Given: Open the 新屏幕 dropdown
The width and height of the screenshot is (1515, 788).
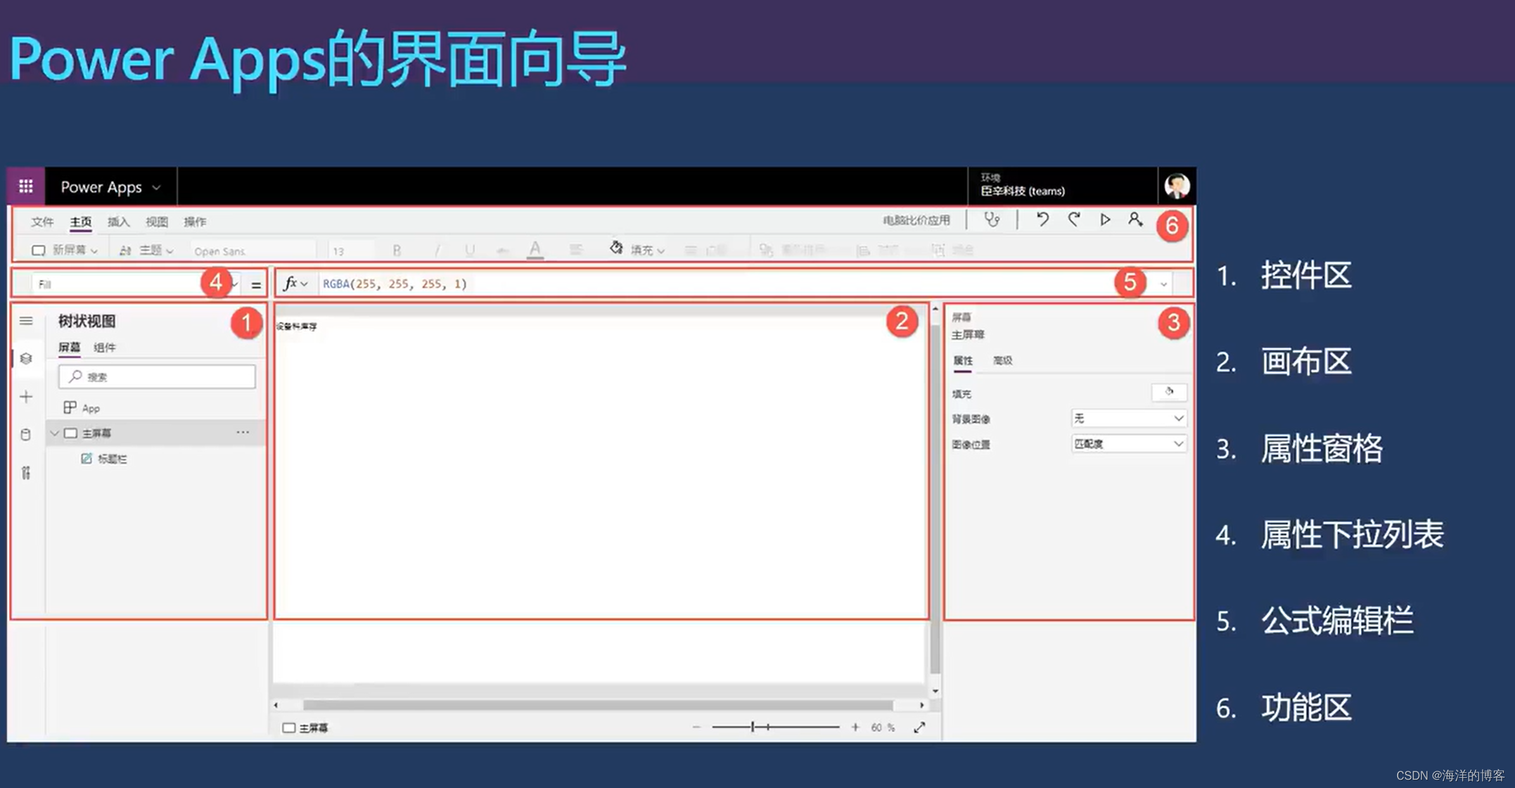Looking at the screenshot, I should (x=65, y=250).
